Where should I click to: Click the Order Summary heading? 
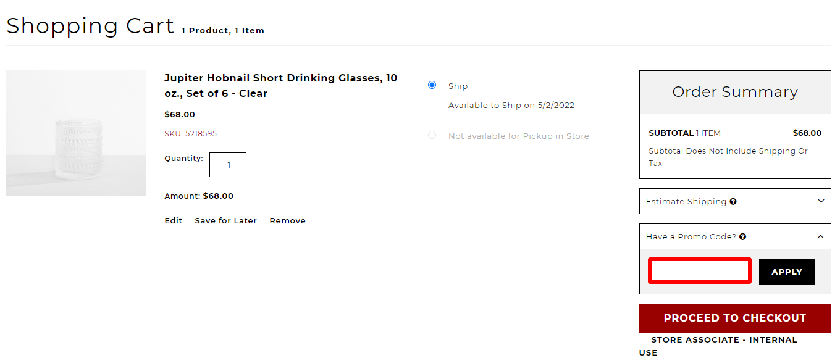(734, 92)
